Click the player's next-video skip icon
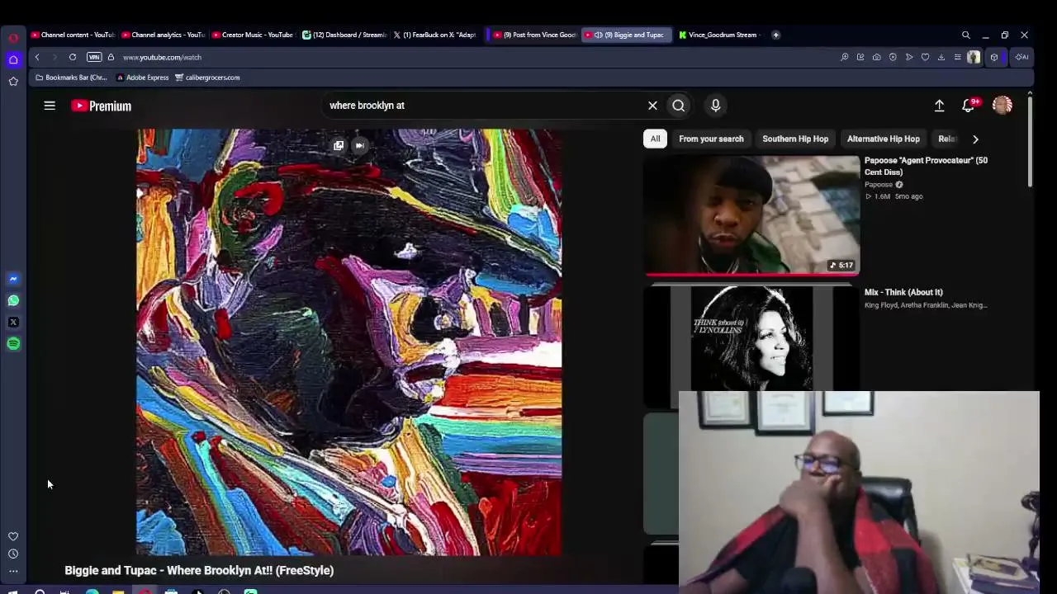The image size is (1057, 594). 359,145
